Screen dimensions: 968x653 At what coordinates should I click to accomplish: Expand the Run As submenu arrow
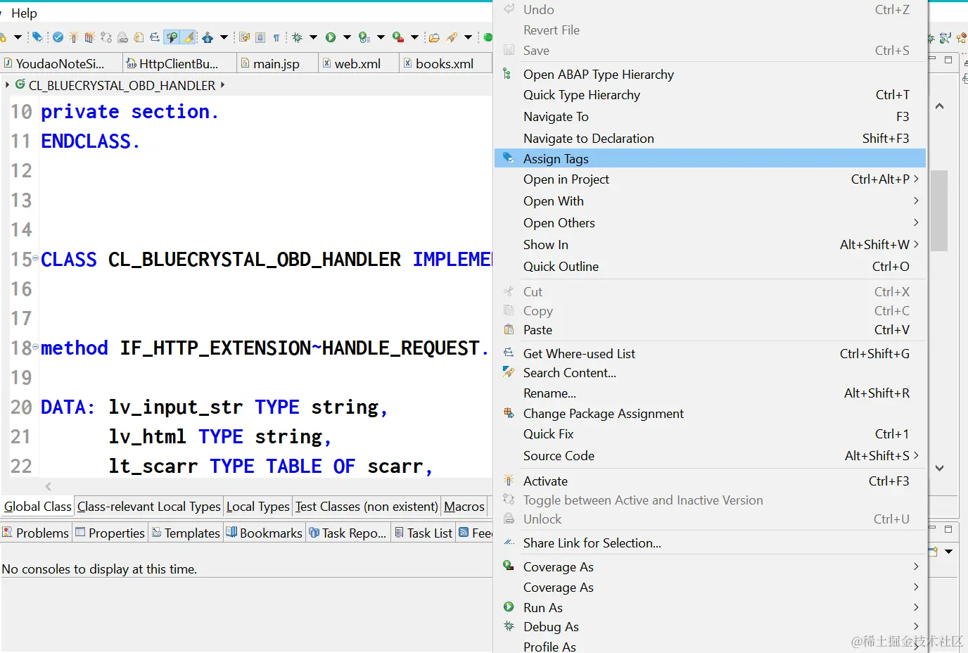(x=916, y=607)
